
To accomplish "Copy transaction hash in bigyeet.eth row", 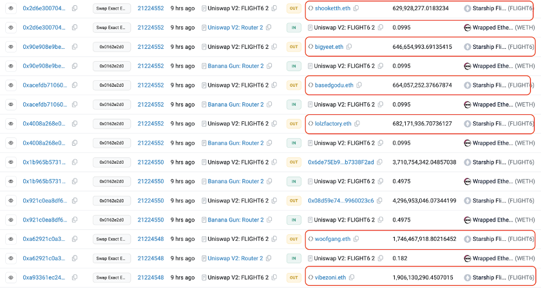I will coord(75,47).
